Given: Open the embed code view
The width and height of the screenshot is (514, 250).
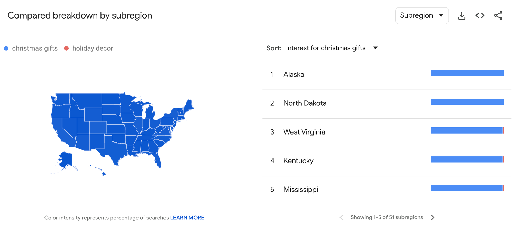Looking at the screenshot, I should (480, 15).
